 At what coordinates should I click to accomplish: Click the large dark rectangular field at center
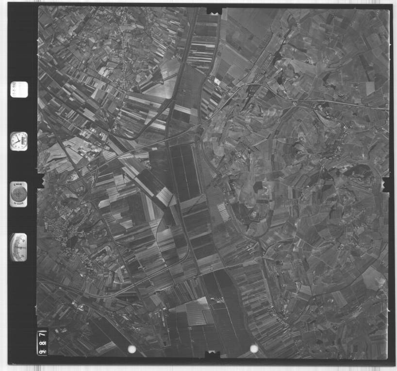click(184, 170)
